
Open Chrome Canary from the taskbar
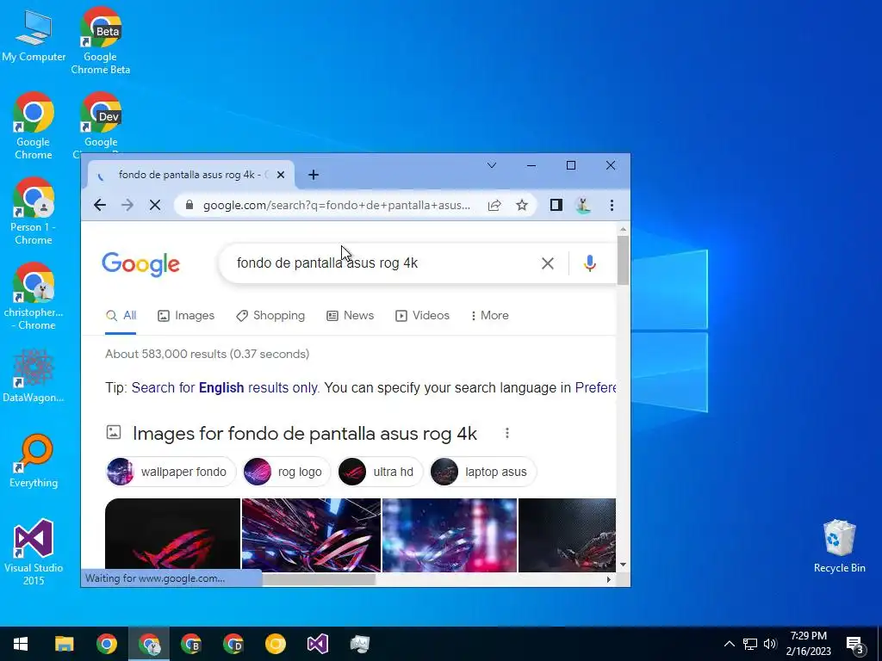(275, 644)
